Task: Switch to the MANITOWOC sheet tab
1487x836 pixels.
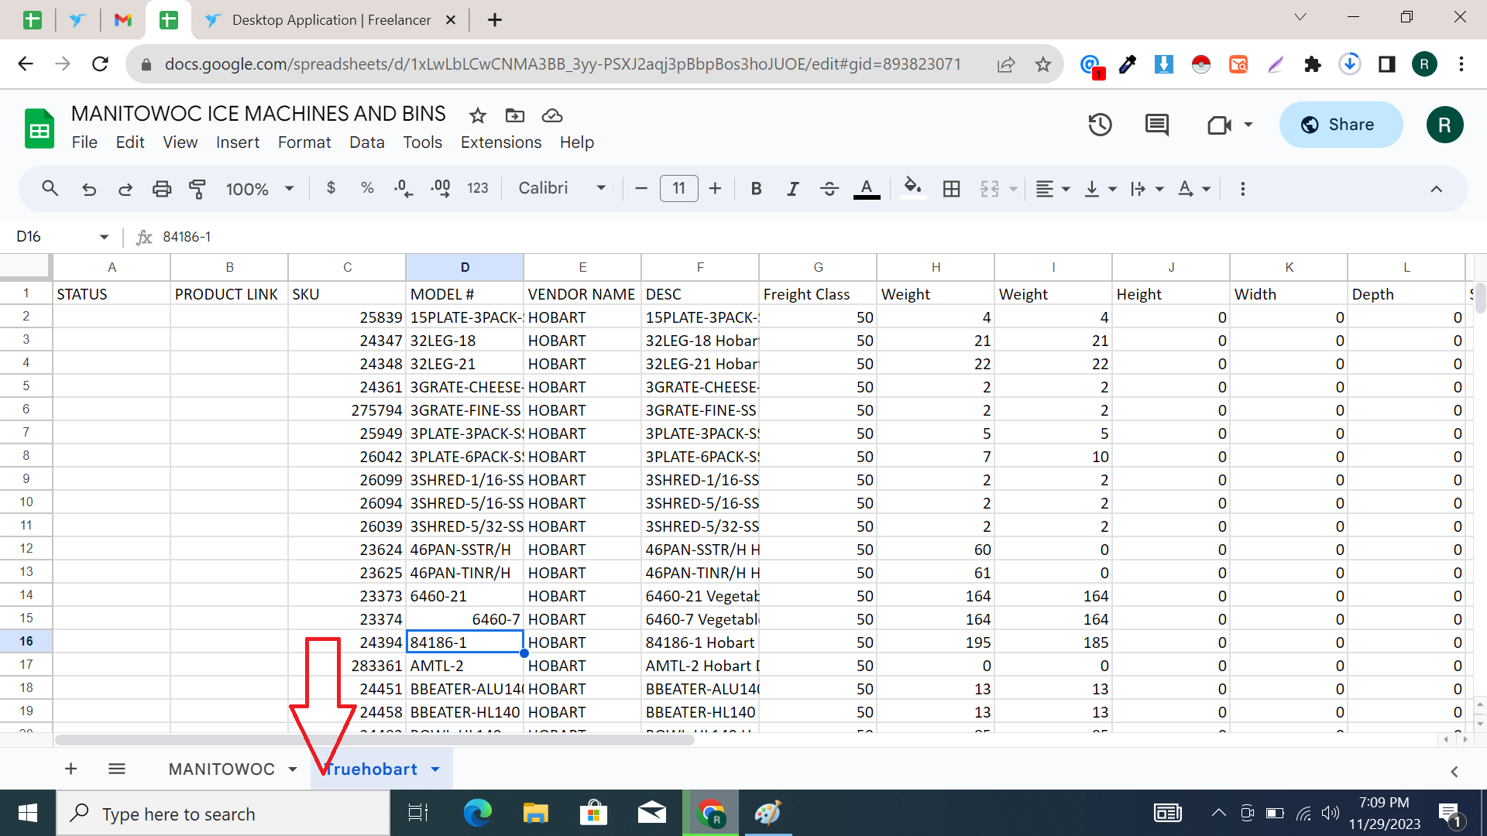Action: (222, 769)
